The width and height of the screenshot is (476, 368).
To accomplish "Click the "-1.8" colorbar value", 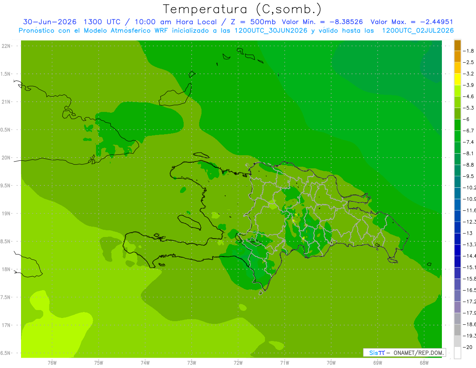I will tap(468, 51).
